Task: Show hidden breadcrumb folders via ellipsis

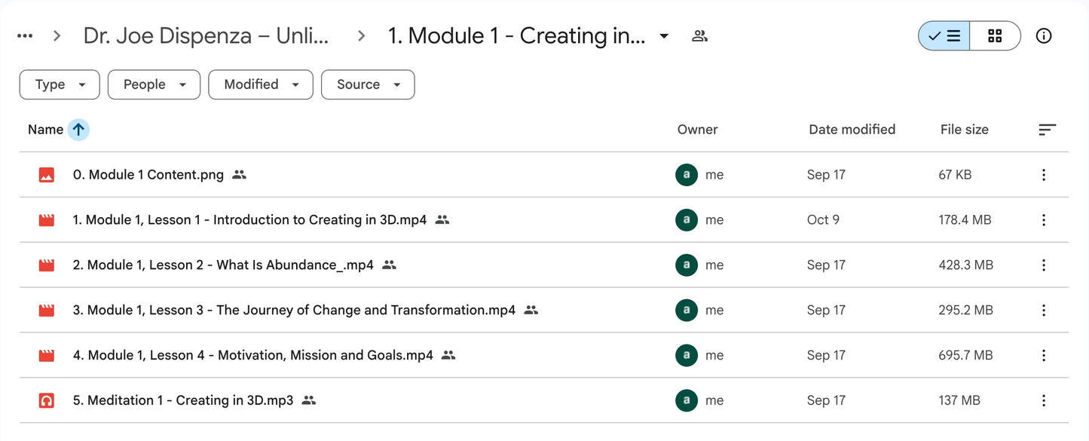Action: tap(25, 36)
